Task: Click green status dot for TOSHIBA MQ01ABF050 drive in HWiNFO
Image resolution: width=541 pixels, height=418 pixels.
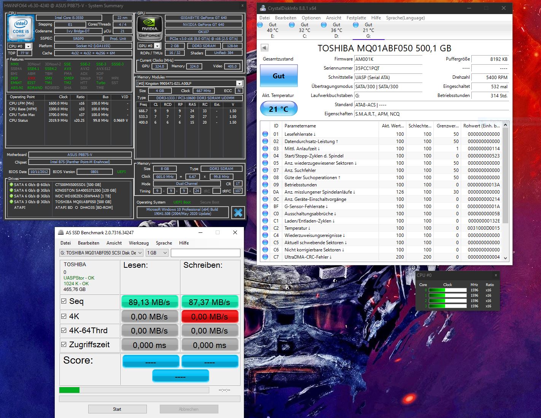Action: point(11,202)
